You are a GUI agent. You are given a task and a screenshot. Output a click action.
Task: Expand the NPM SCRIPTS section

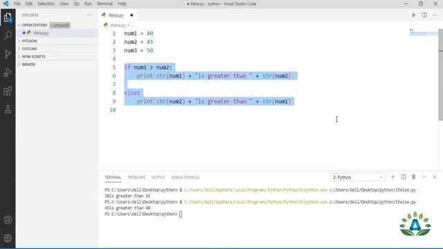[x=34, y=57]
